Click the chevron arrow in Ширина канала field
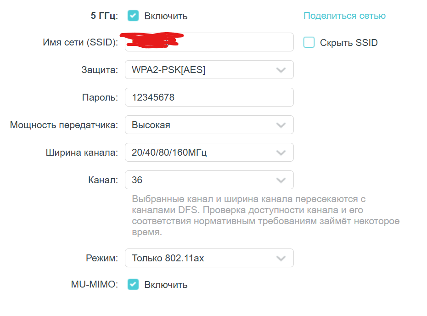427x316 pixels. click(x=281, y=152)
